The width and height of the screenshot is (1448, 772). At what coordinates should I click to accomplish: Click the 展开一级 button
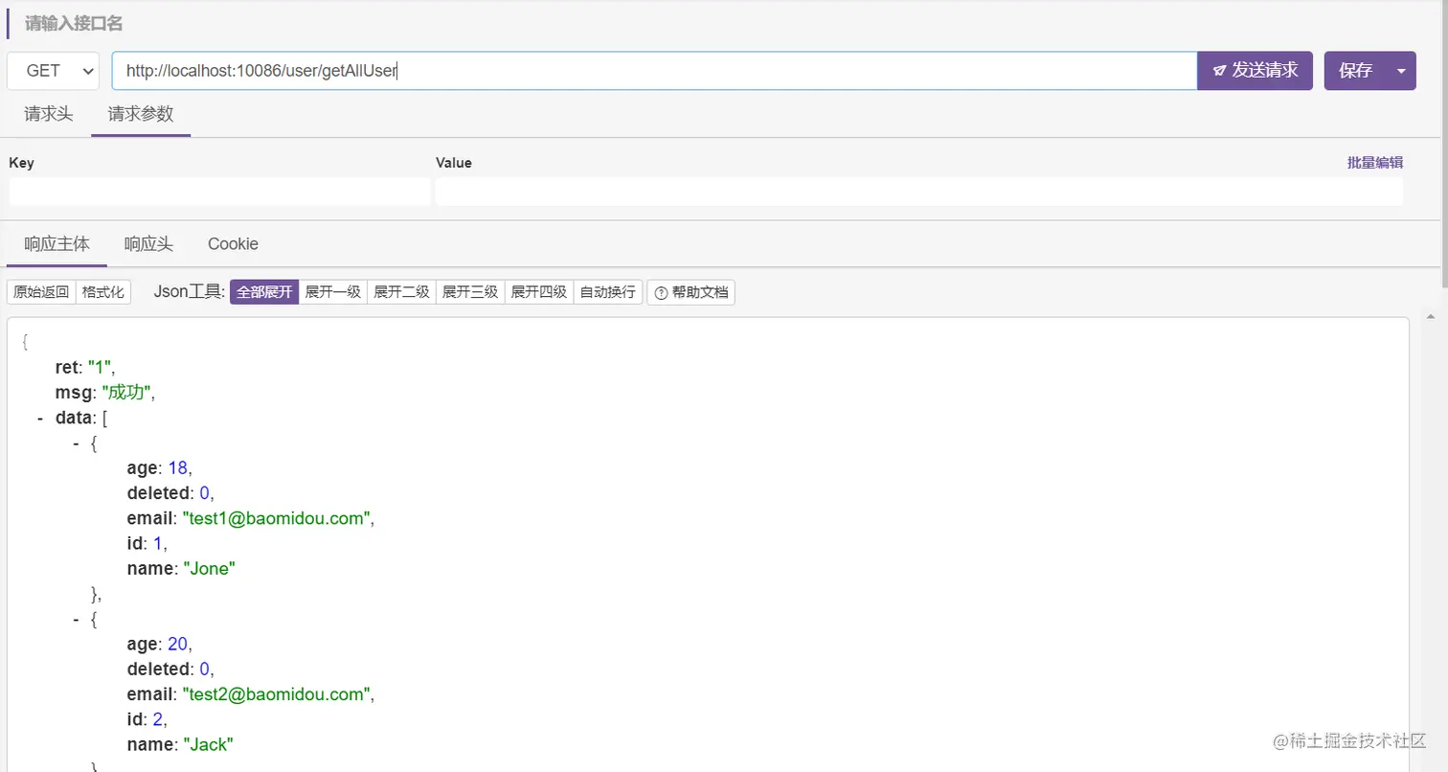click(333, 292)
